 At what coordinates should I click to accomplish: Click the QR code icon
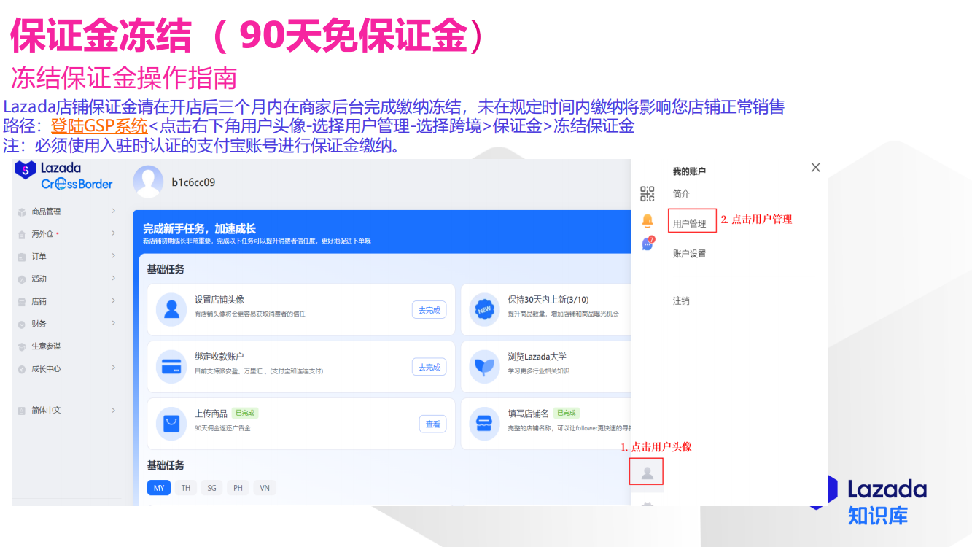pyautogui.click(x=648, y=193)
